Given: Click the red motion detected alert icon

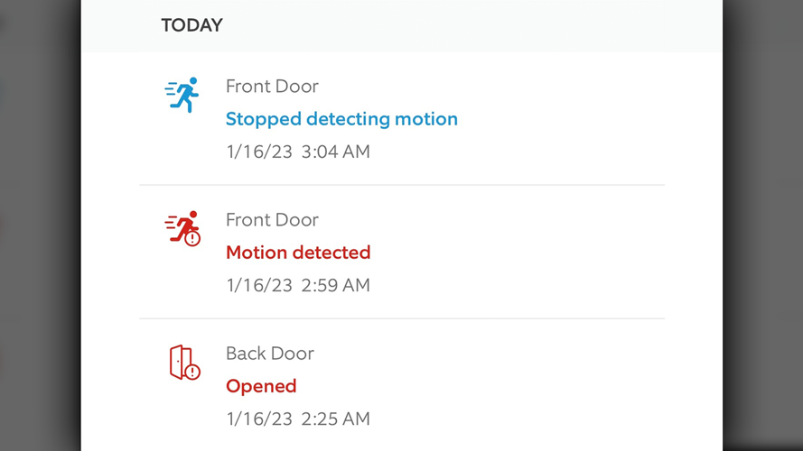Looking at the screenshot, I should (182, 228).
